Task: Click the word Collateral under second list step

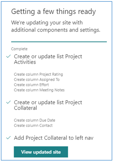Action: click(26, 108)
